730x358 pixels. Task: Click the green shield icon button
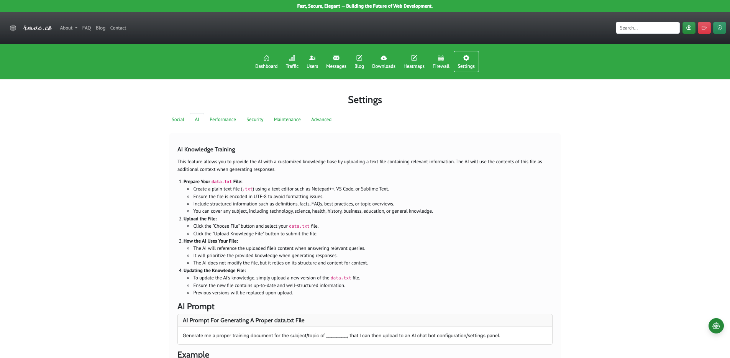tap(719, 28)
